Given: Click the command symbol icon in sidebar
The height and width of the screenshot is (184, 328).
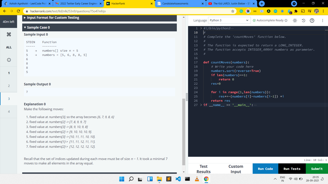Looking at the screenshot, I should (9, 34).
